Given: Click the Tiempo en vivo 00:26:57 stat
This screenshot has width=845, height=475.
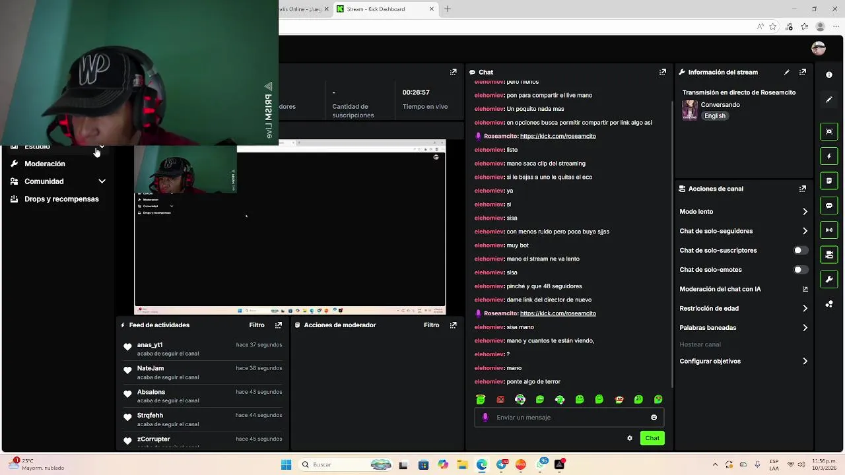Looking at the screenshot, I should click(425, 100).
